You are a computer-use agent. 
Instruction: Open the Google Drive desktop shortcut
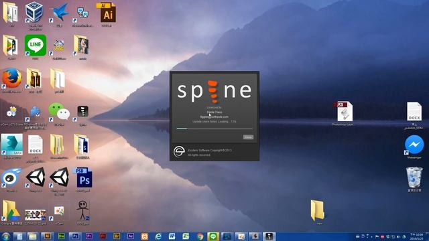tap(11, 210)
